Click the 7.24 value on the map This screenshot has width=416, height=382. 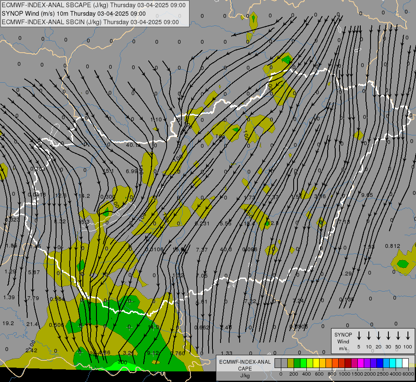[x=298, y=301]
